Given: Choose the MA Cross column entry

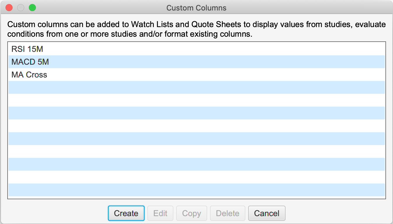Looking at the screenshot, I should coord(29,75).
